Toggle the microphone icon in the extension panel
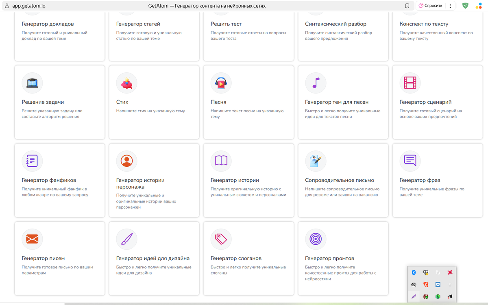The height and width of the screenshot is (305, 488). 450,284
